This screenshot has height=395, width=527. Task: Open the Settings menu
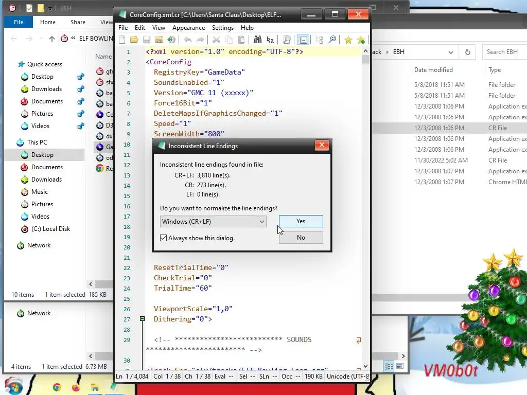tap(222, 28)
